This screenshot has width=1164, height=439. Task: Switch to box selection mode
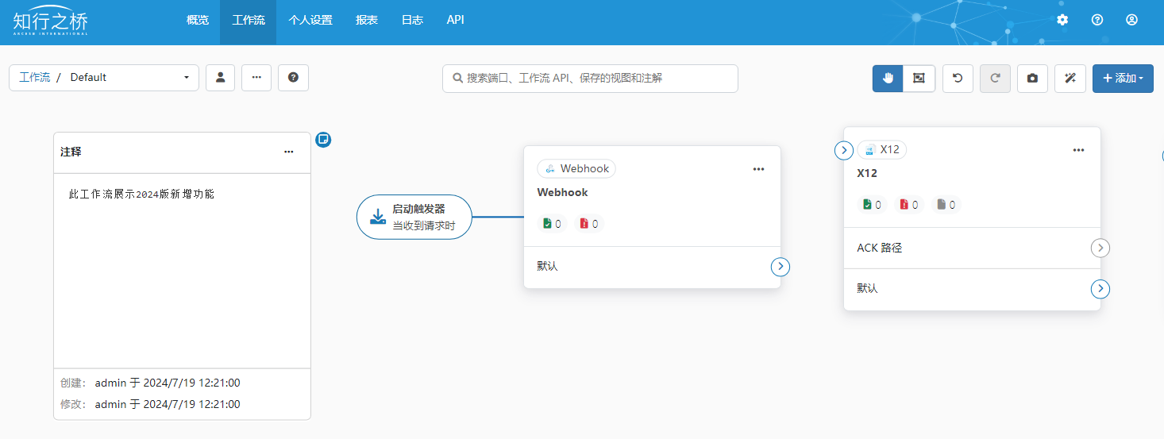pyautogui.click(x=919, y=78)
